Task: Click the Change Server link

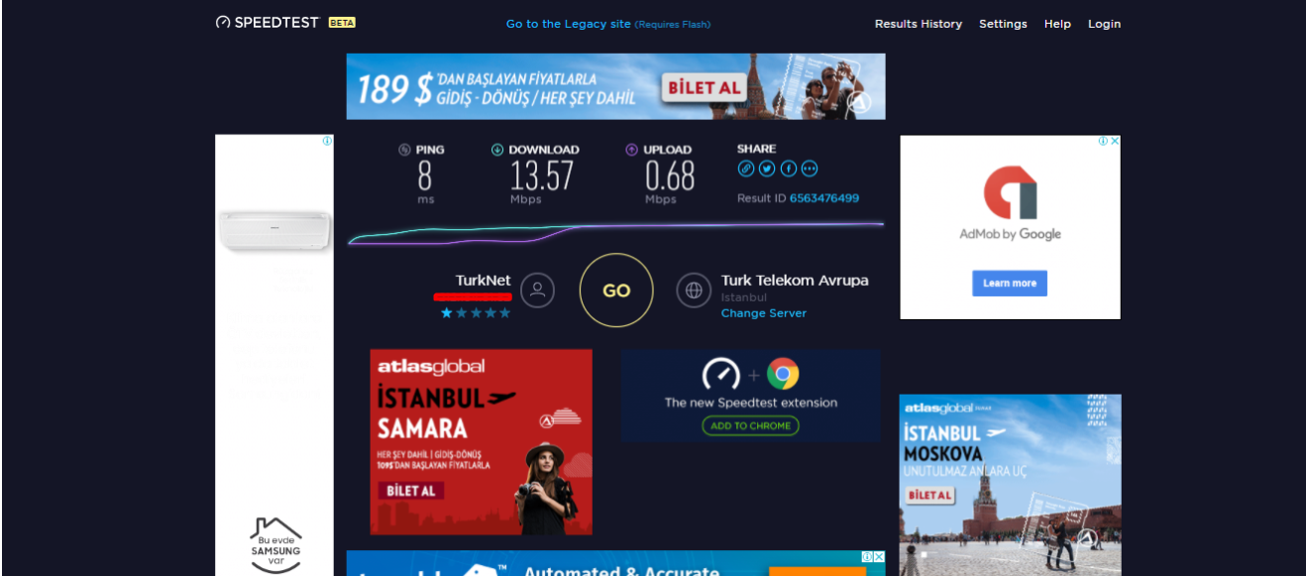Action: (764, 313)
